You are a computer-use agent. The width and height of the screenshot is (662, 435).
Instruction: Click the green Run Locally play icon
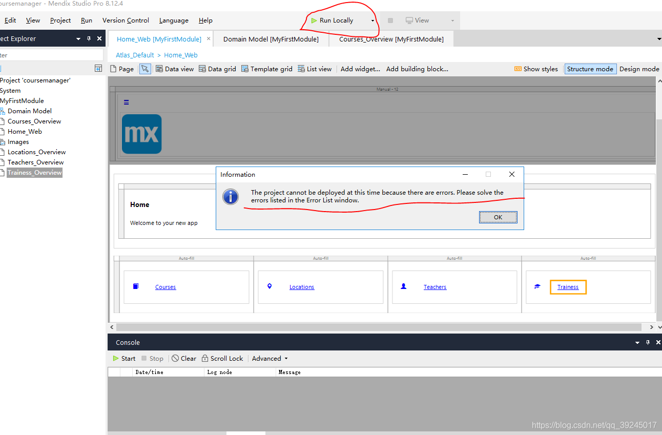314,20
